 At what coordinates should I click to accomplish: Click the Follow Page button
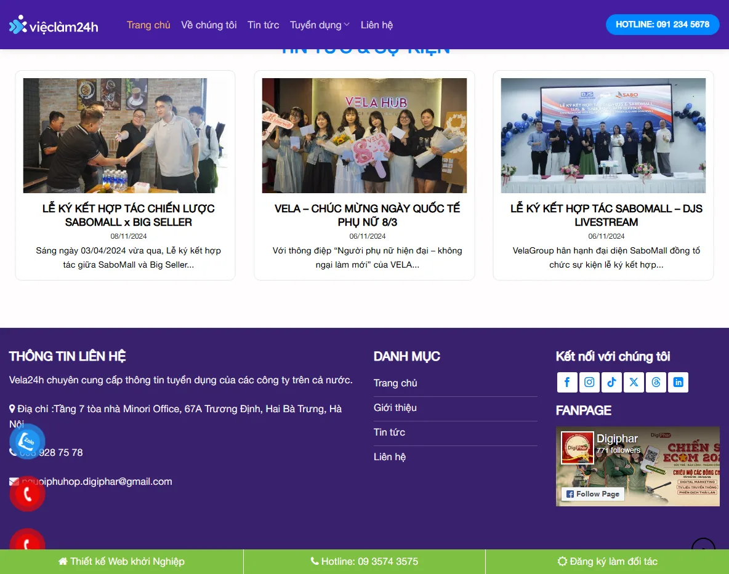pos(592,494)
